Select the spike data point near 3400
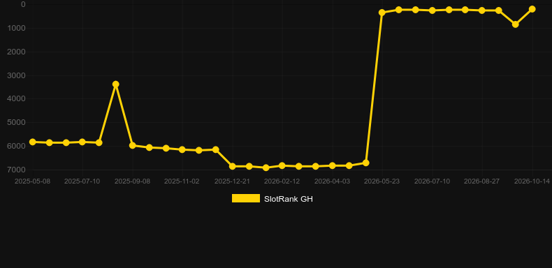552x268 pixels. point(116,84)
